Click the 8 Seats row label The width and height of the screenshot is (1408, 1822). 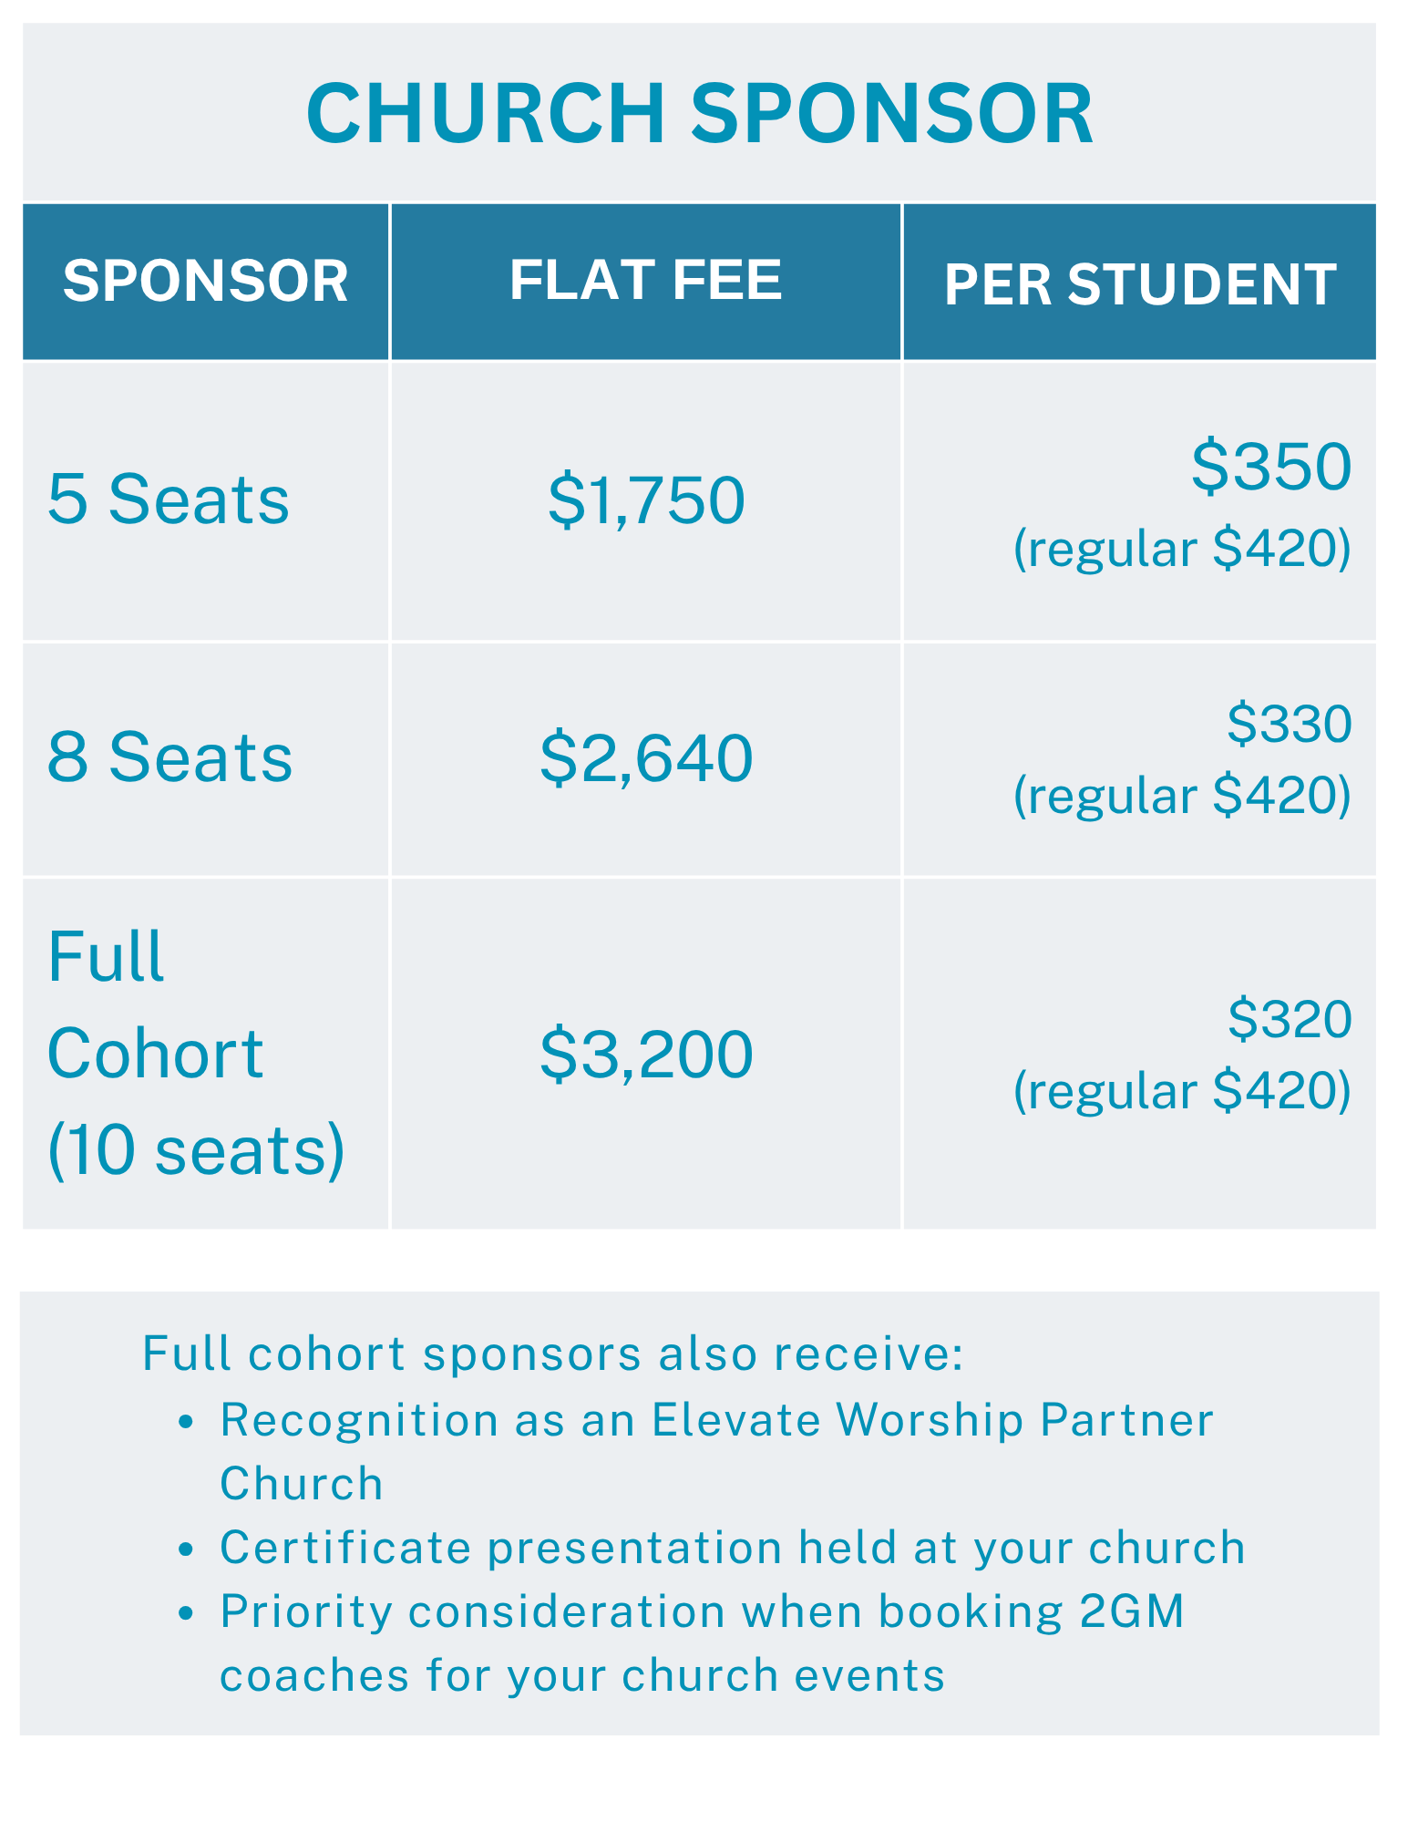[x=170, y=757]
